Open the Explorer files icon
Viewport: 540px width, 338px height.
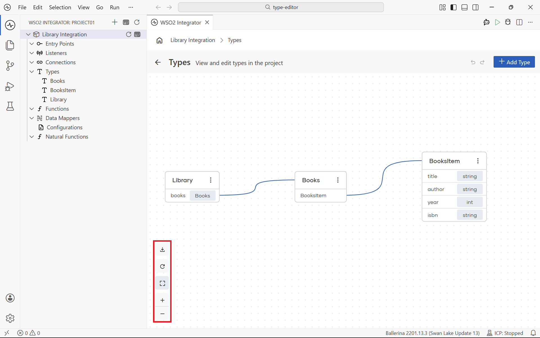tap(10, 45)
